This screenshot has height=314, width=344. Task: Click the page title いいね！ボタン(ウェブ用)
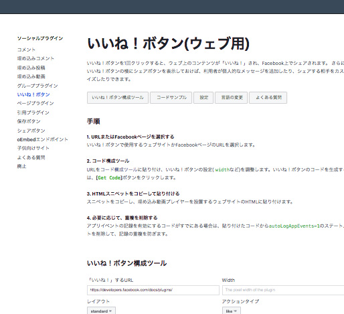point(168,44)
